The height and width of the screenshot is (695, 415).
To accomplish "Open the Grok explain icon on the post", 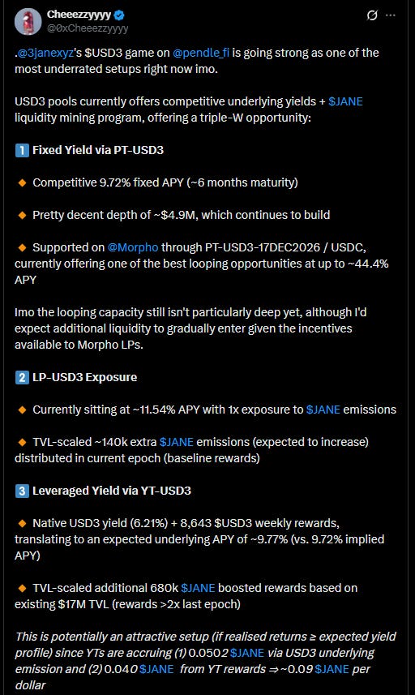I will 372,15.
